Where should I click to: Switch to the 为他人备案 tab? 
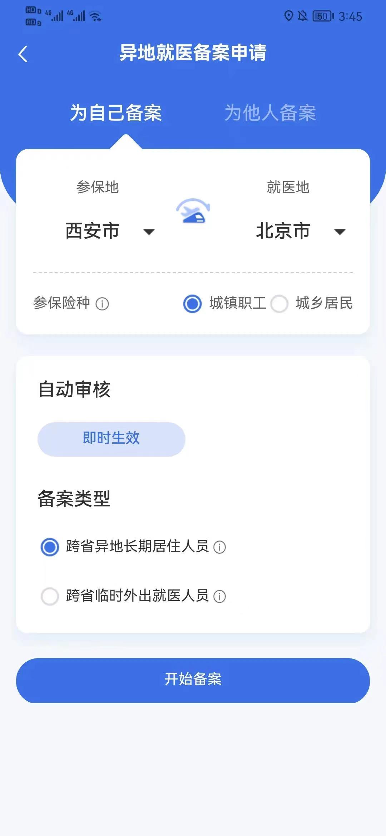pyautogui.click(x=270, y=113)
